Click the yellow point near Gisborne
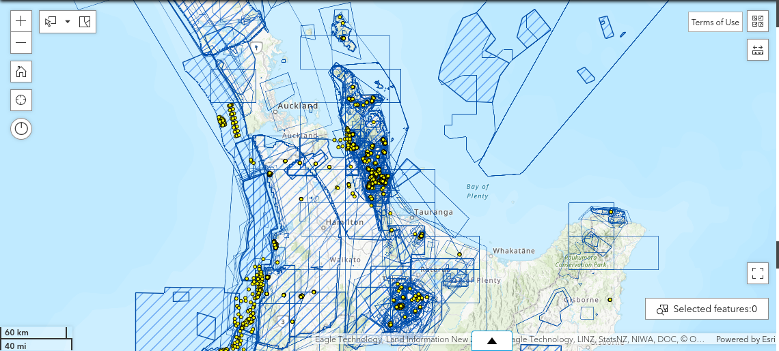This screenshot has height=351, width=779. tap(609, 300)
